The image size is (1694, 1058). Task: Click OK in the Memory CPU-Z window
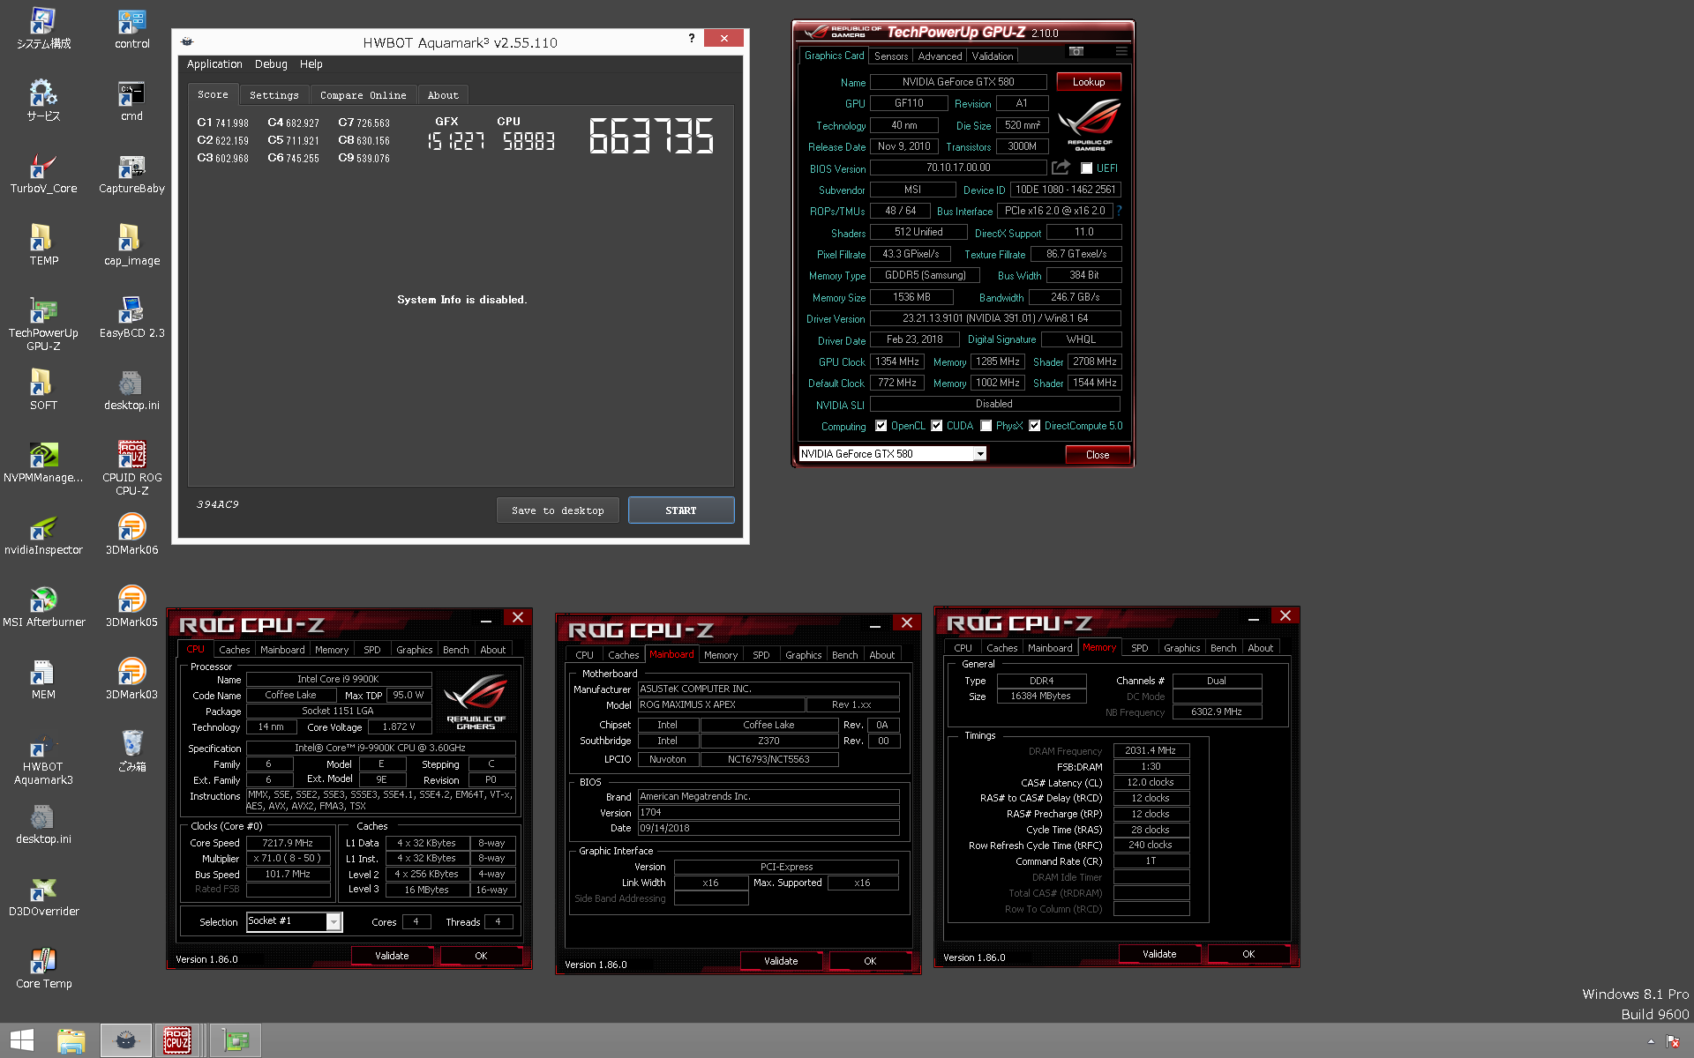[1248, 954]
